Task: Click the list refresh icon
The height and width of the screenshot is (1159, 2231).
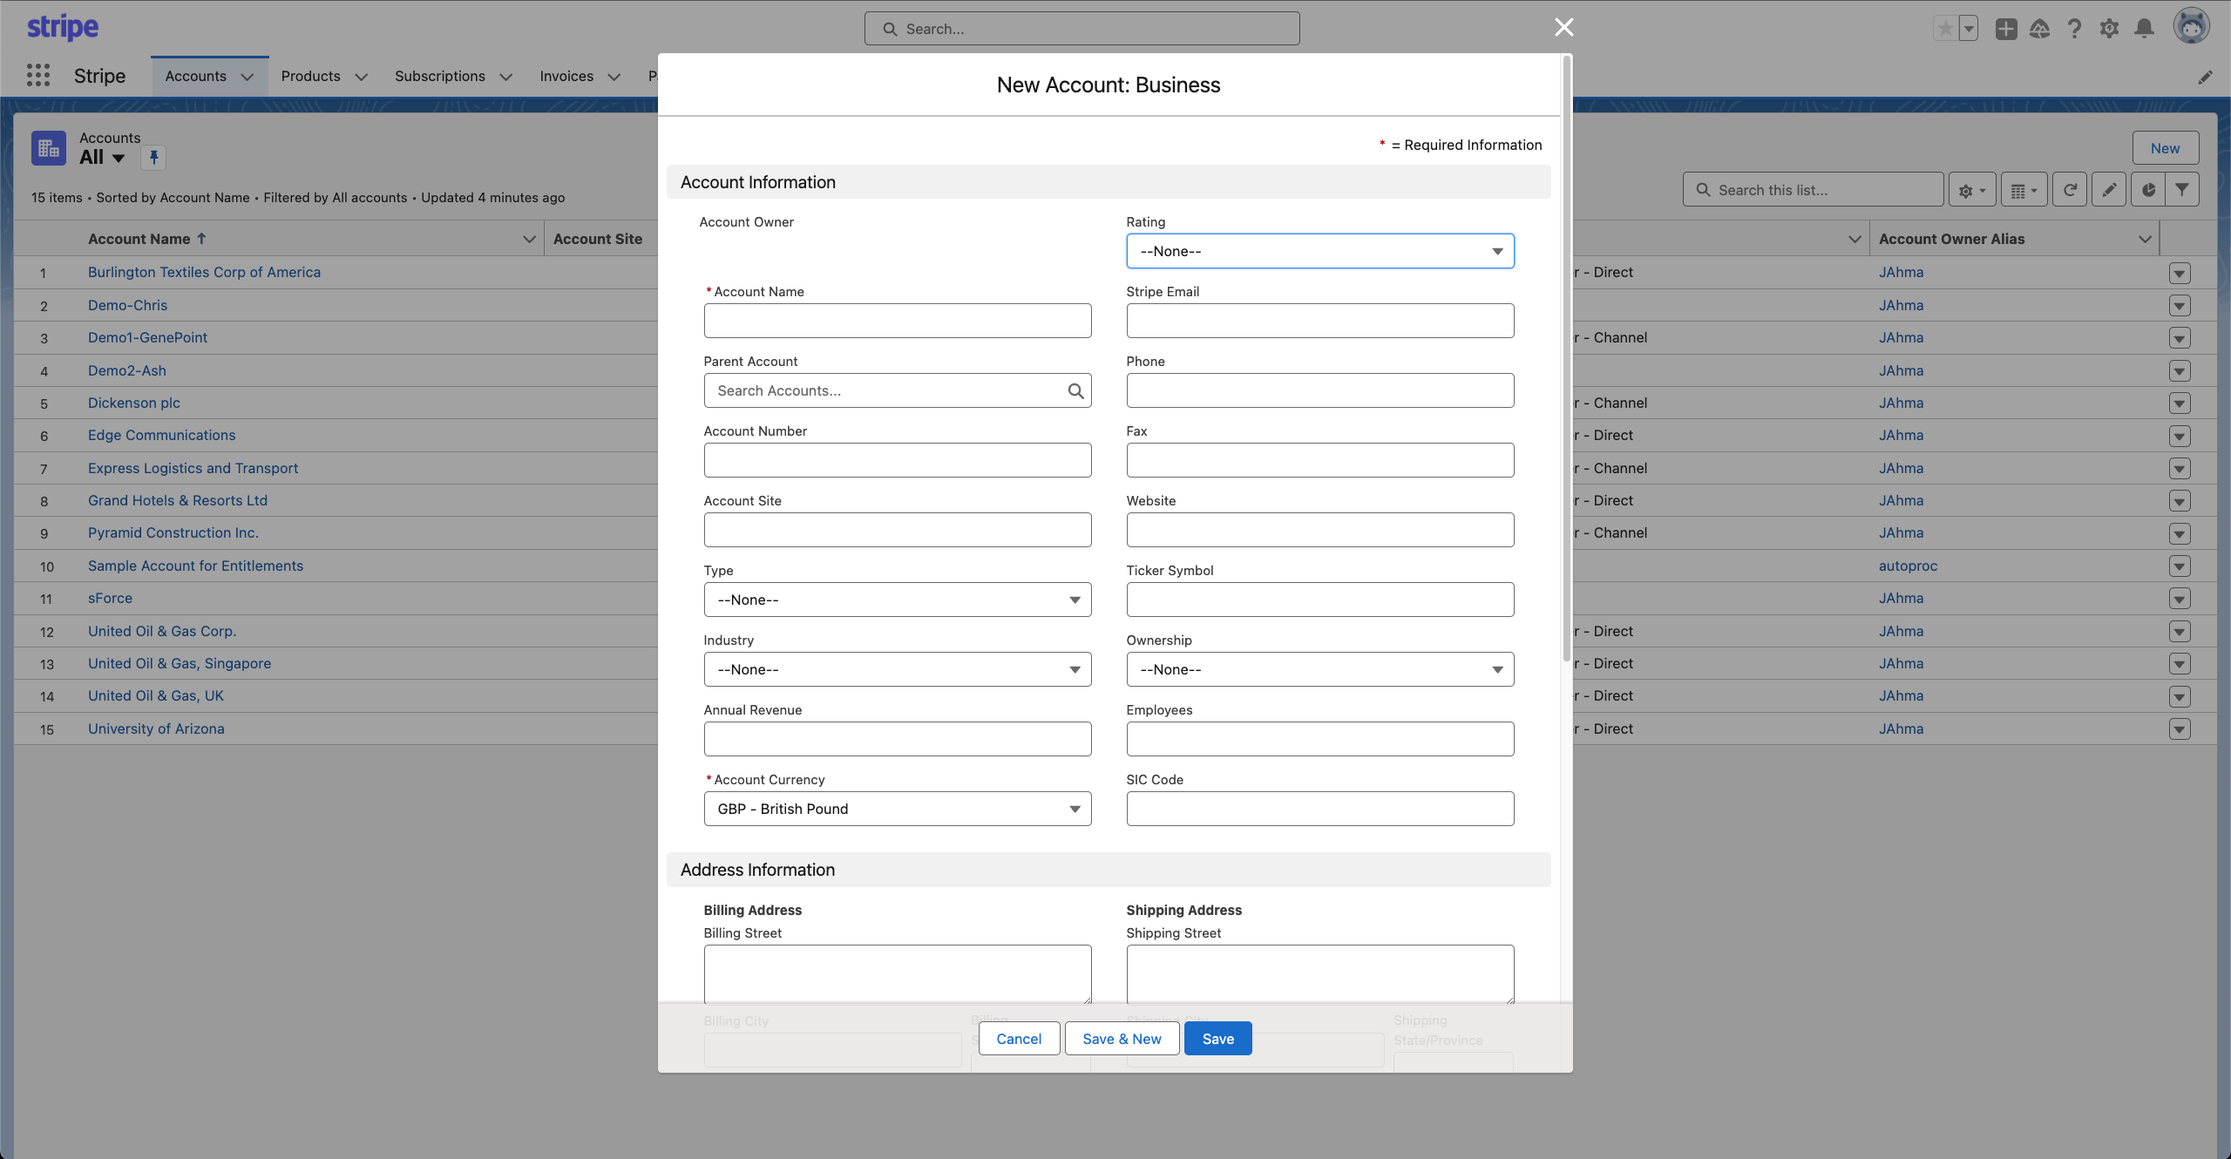Action: (x=2070, y=190)
